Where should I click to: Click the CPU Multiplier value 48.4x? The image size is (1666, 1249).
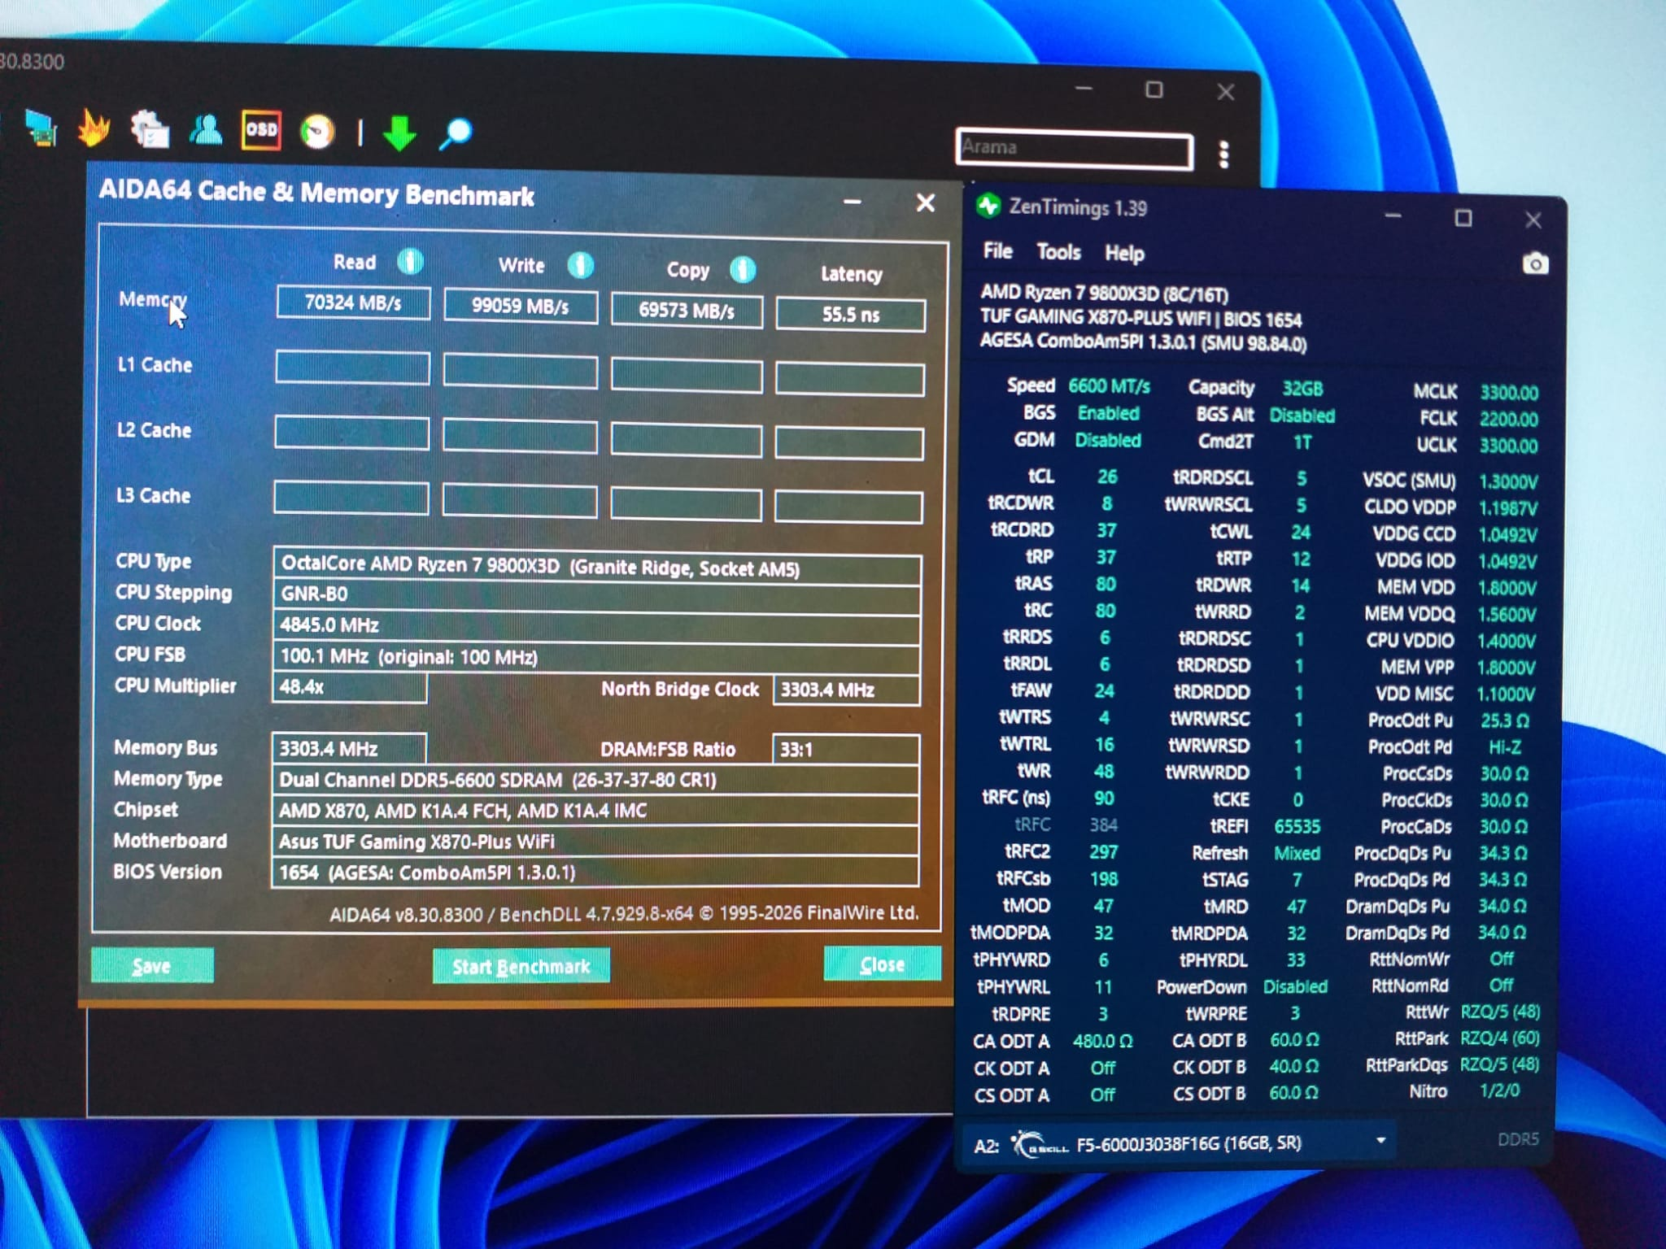(x=349, y=687)
